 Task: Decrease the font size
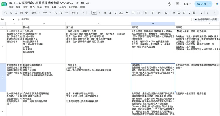point(89,13)
